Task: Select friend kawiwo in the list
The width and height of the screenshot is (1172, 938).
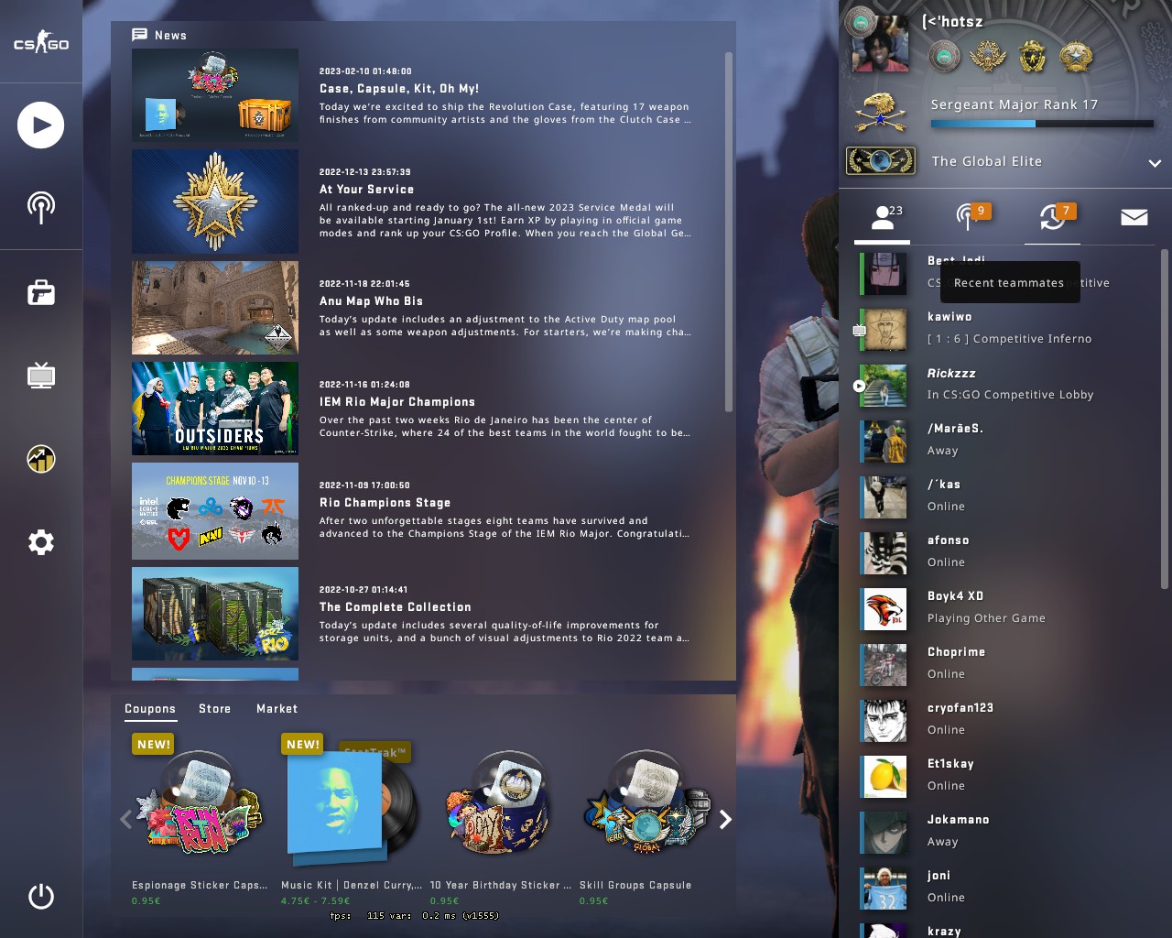Action: (1007, 328)
